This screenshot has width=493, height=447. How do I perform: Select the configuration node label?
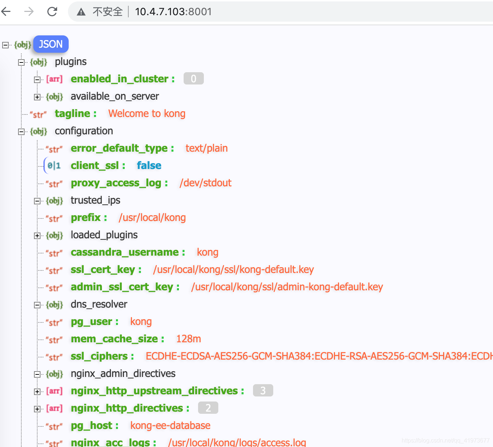tap(84, 131)
